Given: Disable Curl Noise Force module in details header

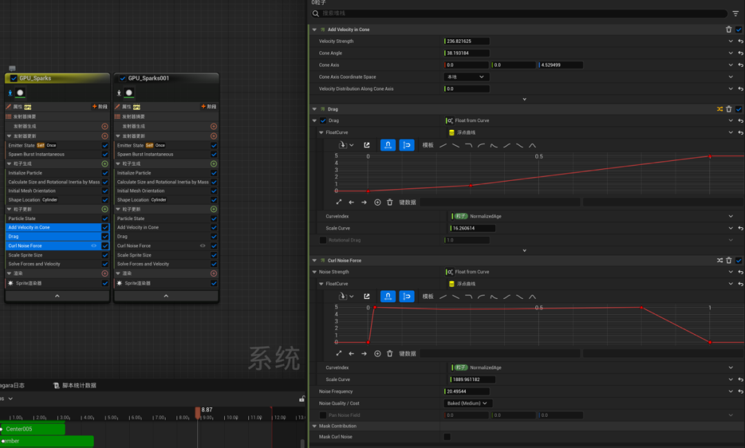Looking at the screenshot, I should coord(738,260).
